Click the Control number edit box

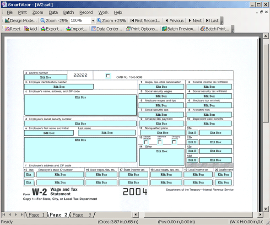point(46,77)
